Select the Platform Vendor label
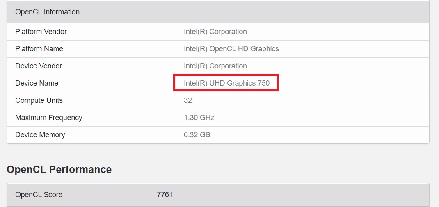 tap(41, 32)
